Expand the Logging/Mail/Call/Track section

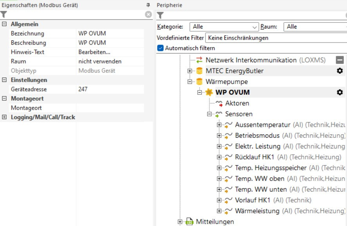(x=4, y=117)
